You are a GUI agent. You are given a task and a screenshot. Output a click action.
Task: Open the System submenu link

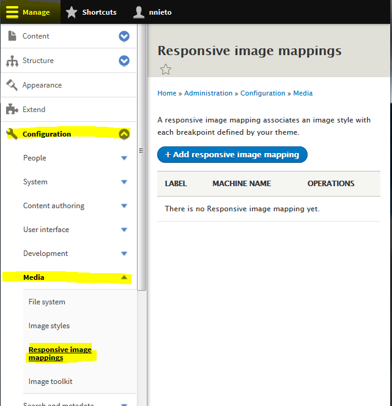click(x=35, y=182)
